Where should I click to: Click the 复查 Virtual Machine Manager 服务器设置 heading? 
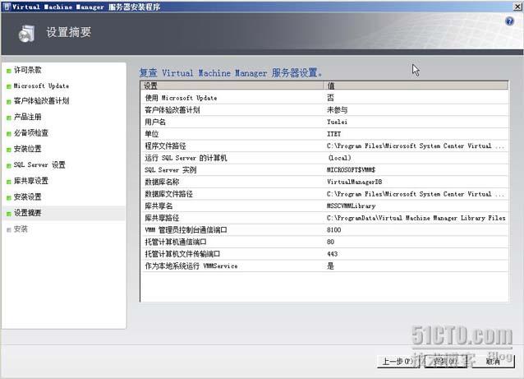[x=231, y=72]
